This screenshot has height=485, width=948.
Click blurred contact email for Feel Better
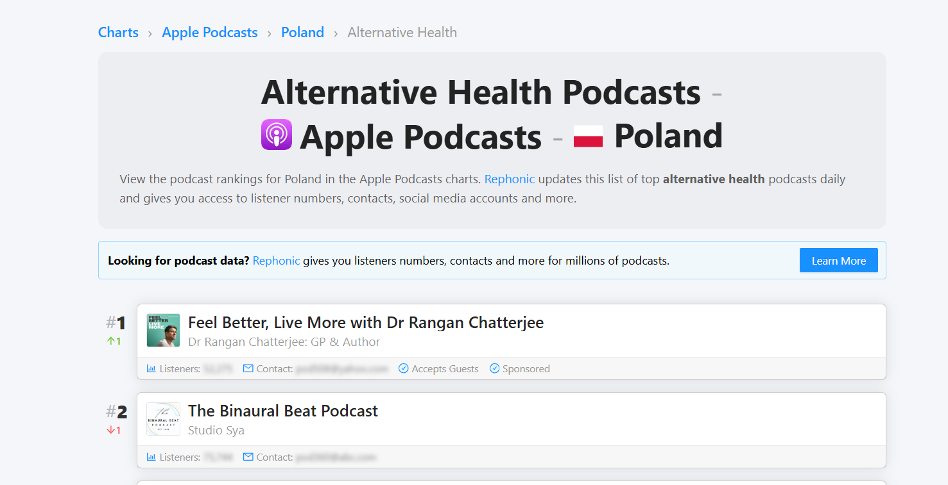(x=342, y=369)
